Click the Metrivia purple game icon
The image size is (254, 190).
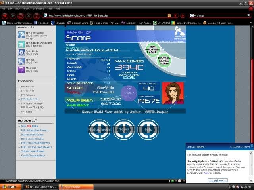tap(21, 69)
